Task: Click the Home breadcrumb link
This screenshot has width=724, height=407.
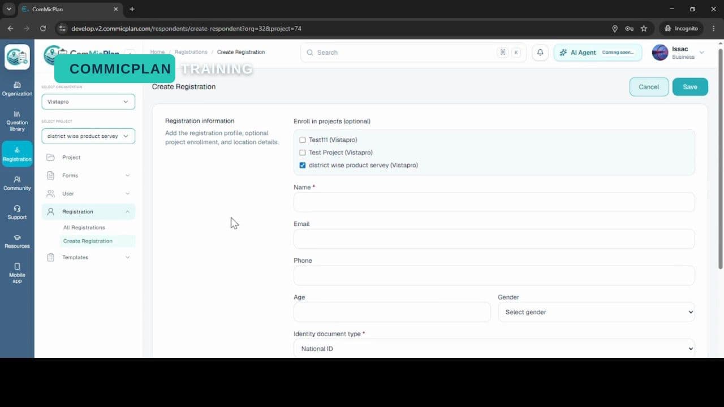Action: [157, 52]
